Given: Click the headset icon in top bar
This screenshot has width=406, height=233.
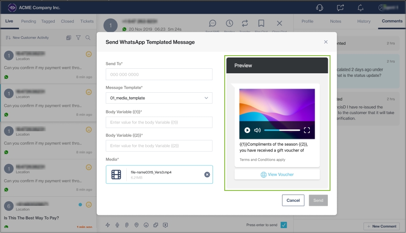Looking at the screenshot, I should [x=320, y=8].
